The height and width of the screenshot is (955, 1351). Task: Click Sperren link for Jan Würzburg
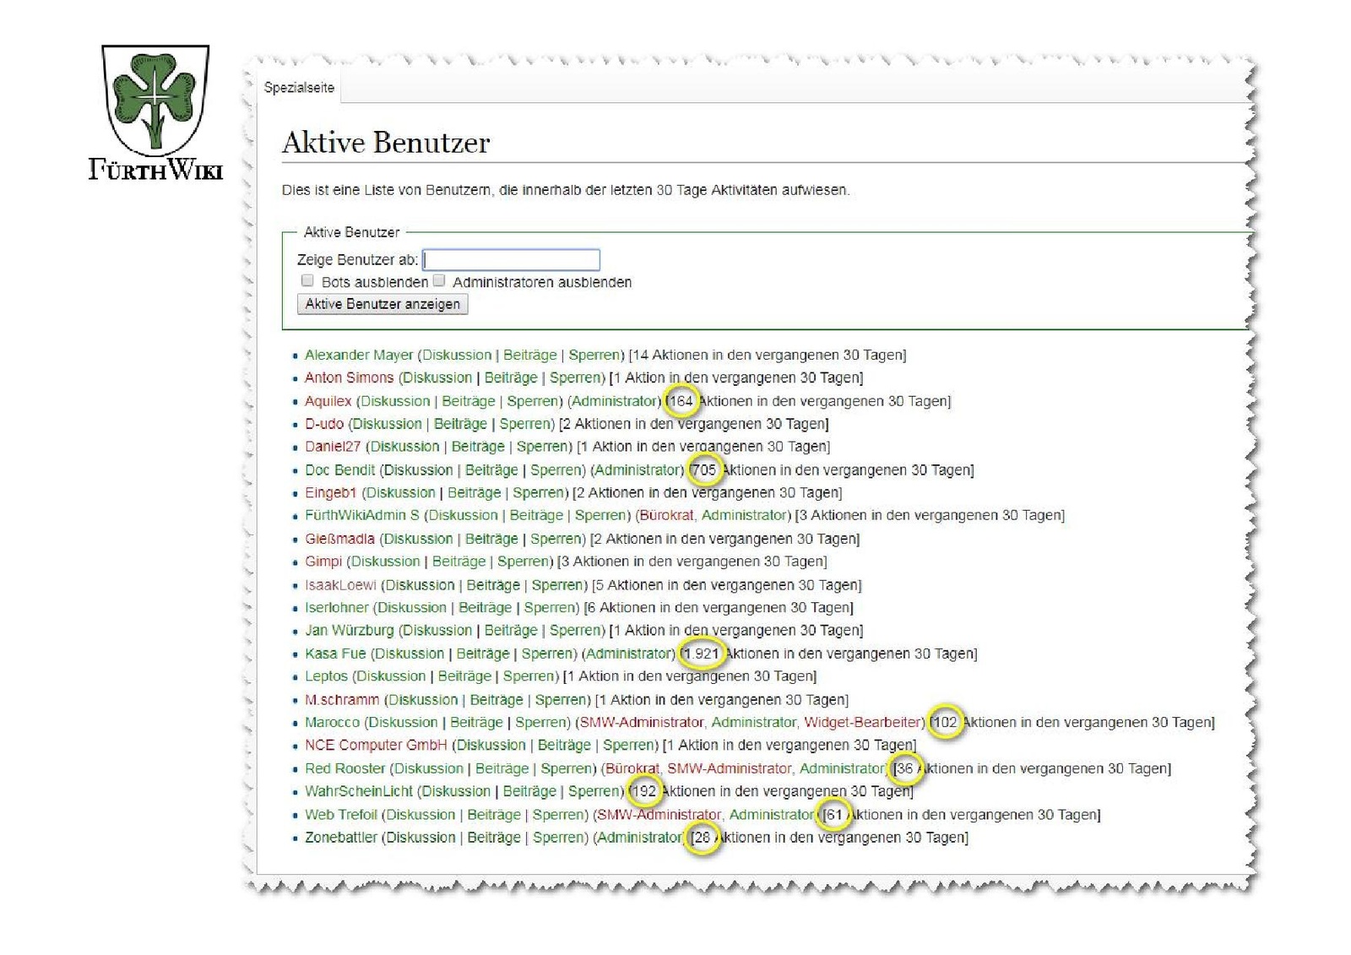coord(576,630)
